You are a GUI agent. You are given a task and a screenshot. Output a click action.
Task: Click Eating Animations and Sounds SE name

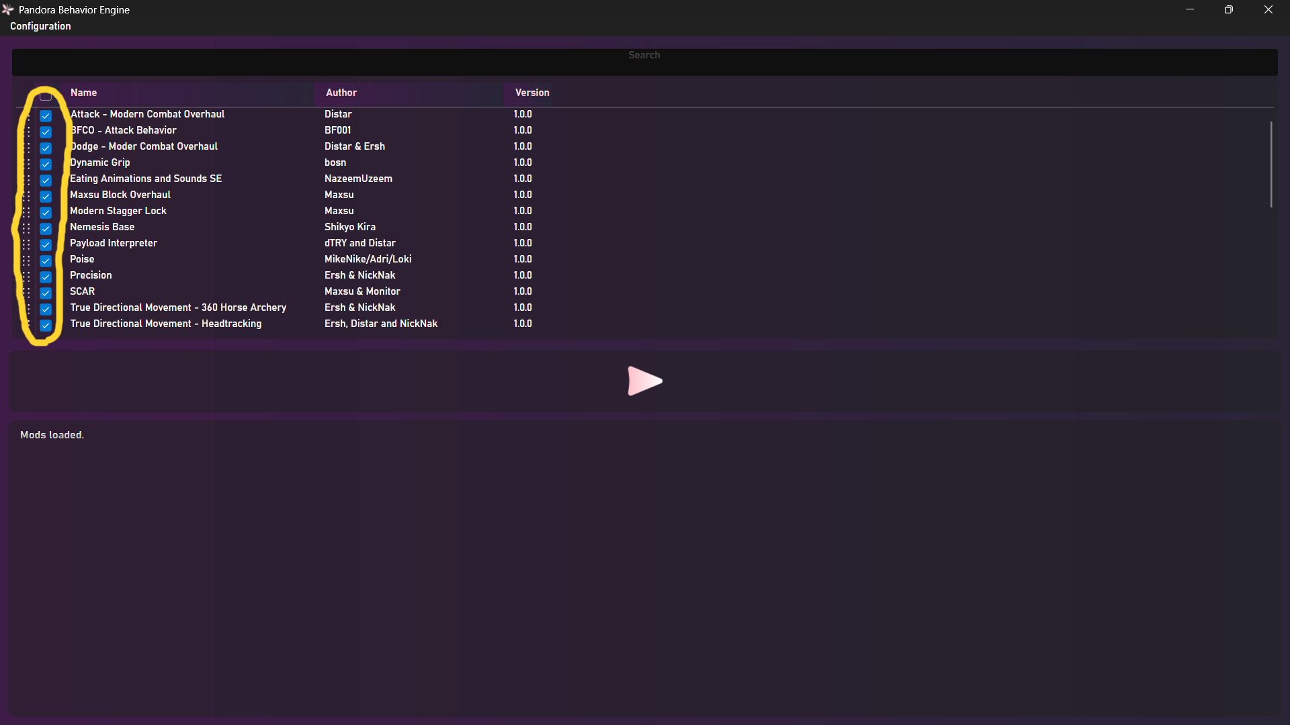146,179
